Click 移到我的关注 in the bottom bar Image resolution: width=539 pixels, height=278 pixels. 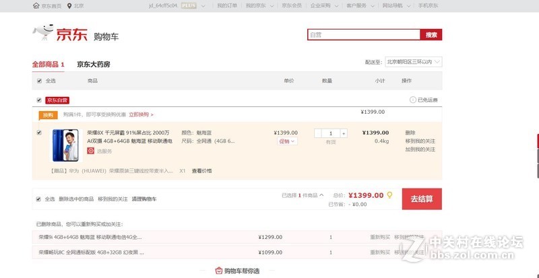coord(113,199)
